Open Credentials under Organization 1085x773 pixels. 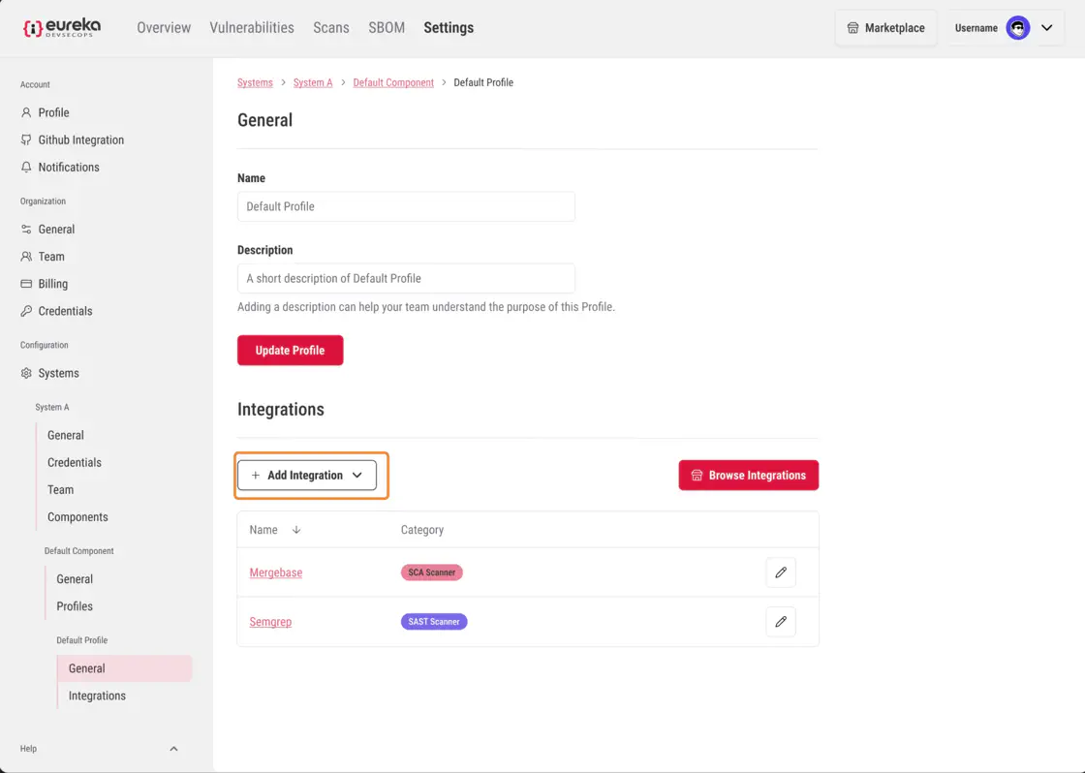coord(65,311)
